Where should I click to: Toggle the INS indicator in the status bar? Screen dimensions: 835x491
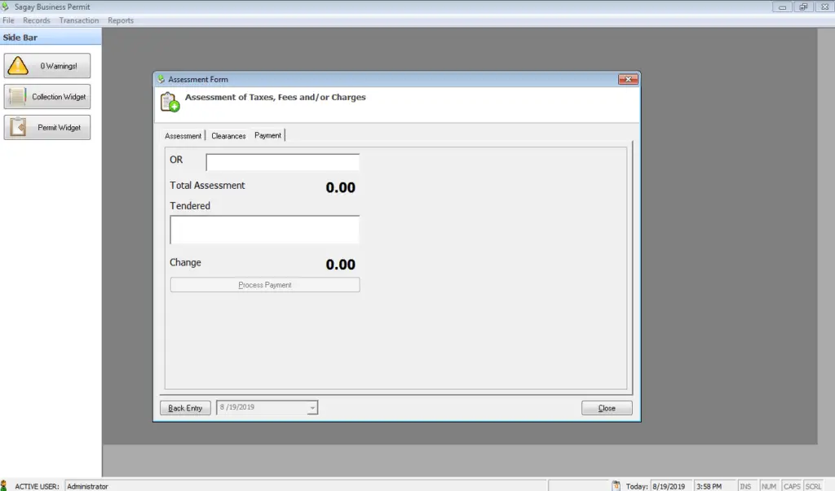click(744, 485)
